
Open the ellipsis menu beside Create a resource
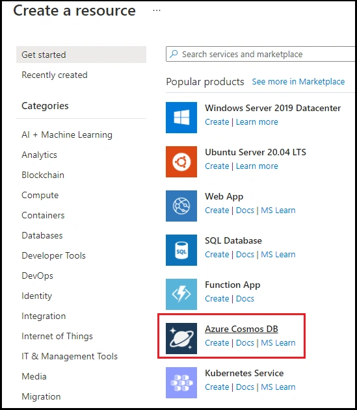pyautogui.click(x=157, y=10)
